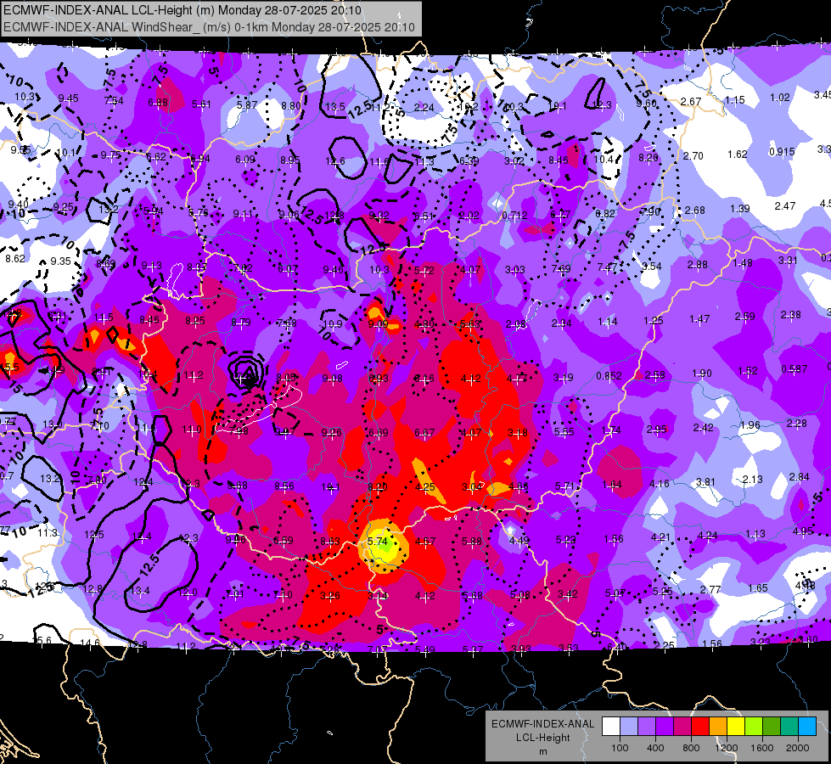831x764 pixels.
Task: Click the grid value '13.5'
Action: click(x=335, y=107)
